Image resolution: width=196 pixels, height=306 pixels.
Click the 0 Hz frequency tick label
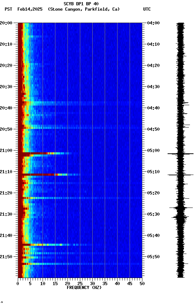18,284
